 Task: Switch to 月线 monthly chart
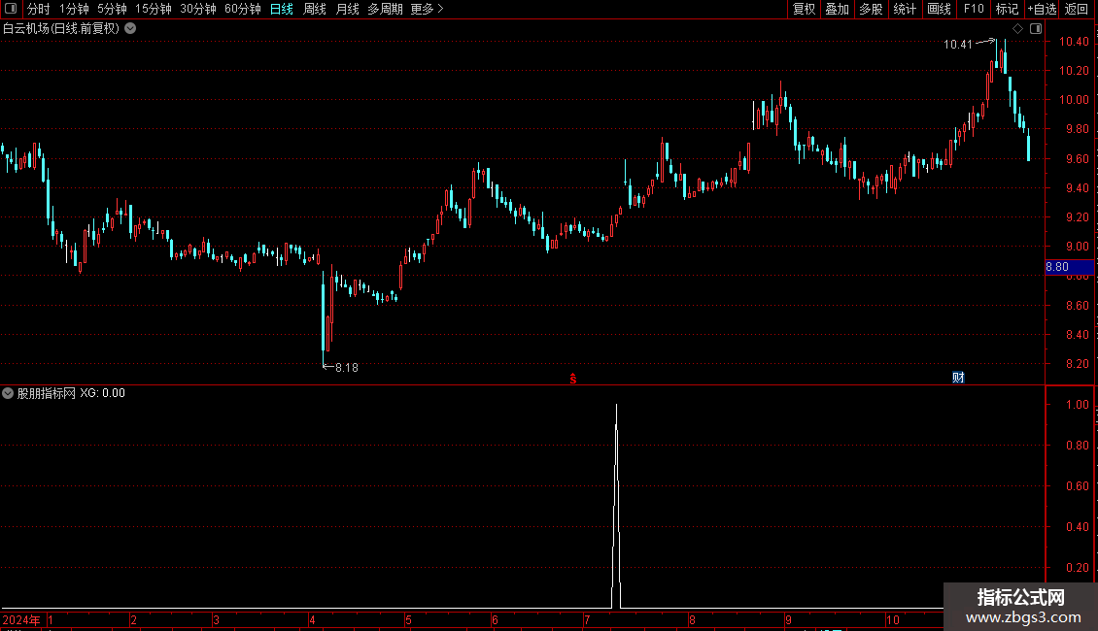[347, 9]
